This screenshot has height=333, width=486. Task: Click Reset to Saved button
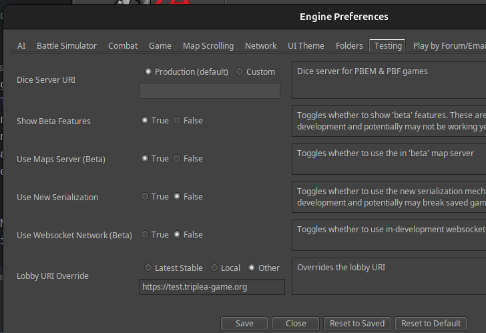pyautogui.click(x=357, y=323)
